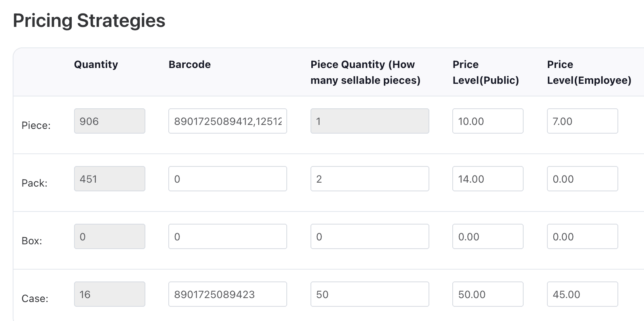Image resolution: width=644 pixels, height=321 pixels.
Task: Click the Piece public price field
Action: coord(488,121)
